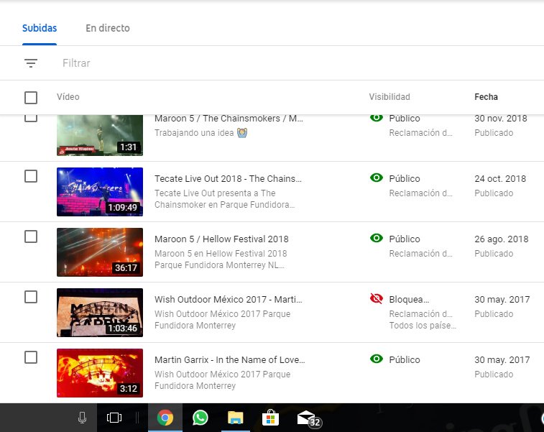
Task: Switch to the En directo tab
Action: click(108, 28)
